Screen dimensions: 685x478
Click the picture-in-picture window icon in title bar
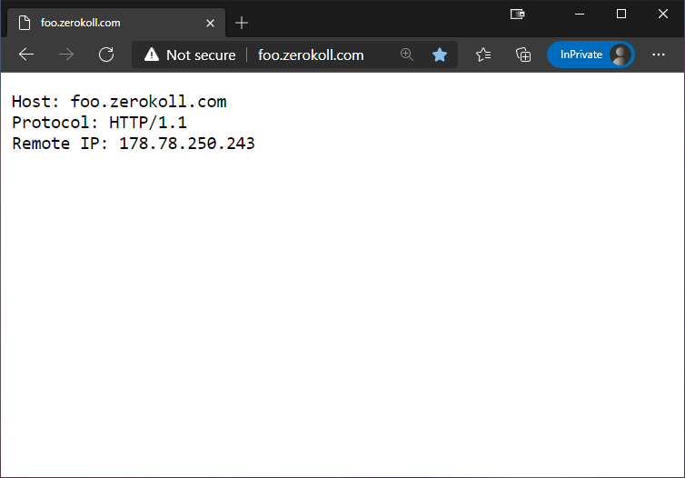(x=517, y=15)
